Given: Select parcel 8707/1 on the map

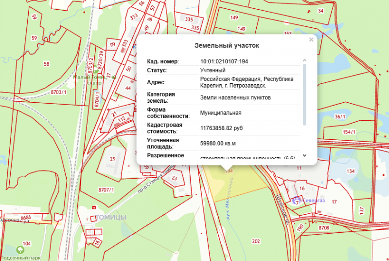Looking at the screenshot, I should pyautogui.click(x=106, y=189).
